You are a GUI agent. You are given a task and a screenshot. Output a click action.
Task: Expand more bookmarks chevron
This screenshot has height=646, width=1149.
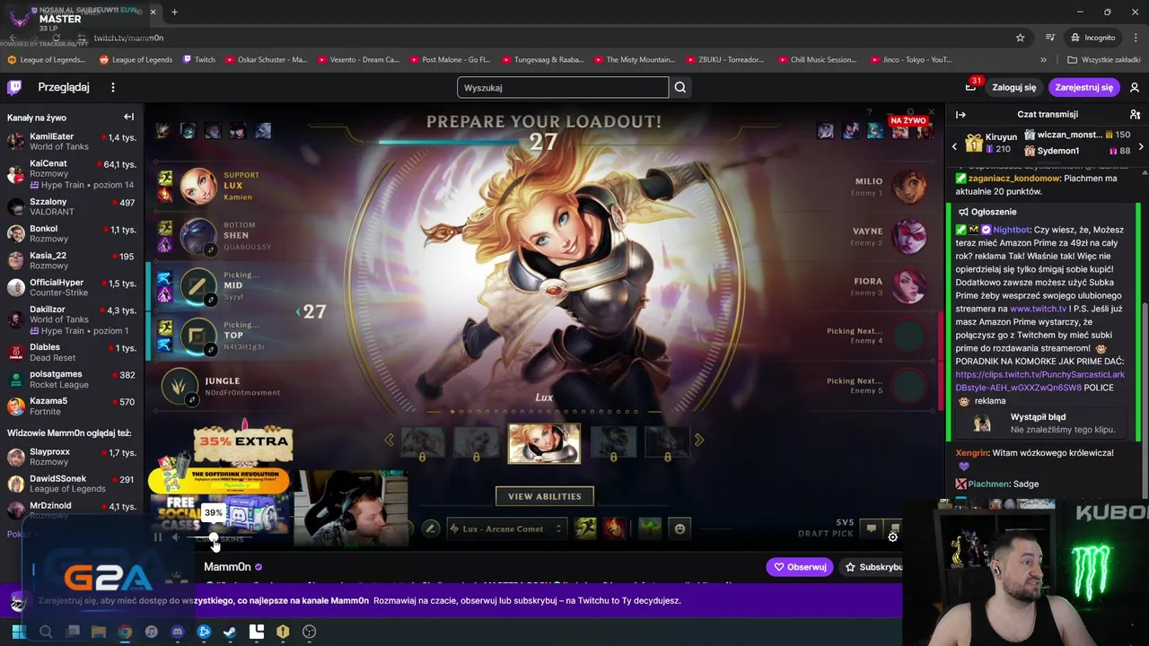[1043, 60]
